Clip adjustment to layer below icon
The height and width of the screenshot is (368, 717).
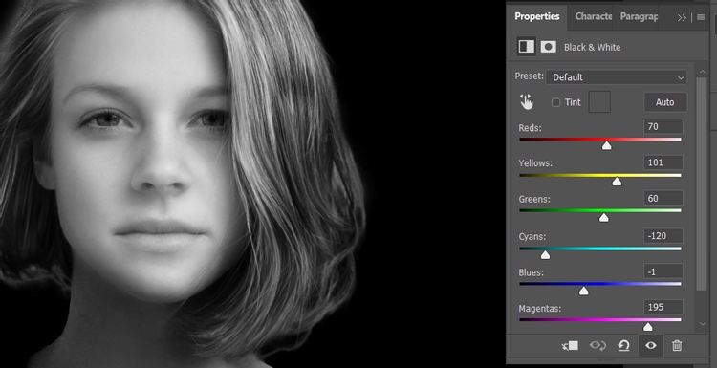[x=570, y=346]
